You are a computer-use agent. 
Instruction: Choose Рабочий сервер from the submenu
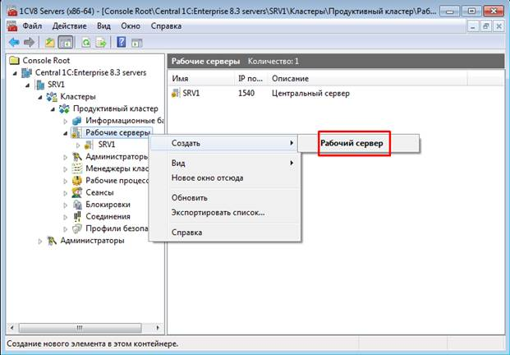point(352,143)
